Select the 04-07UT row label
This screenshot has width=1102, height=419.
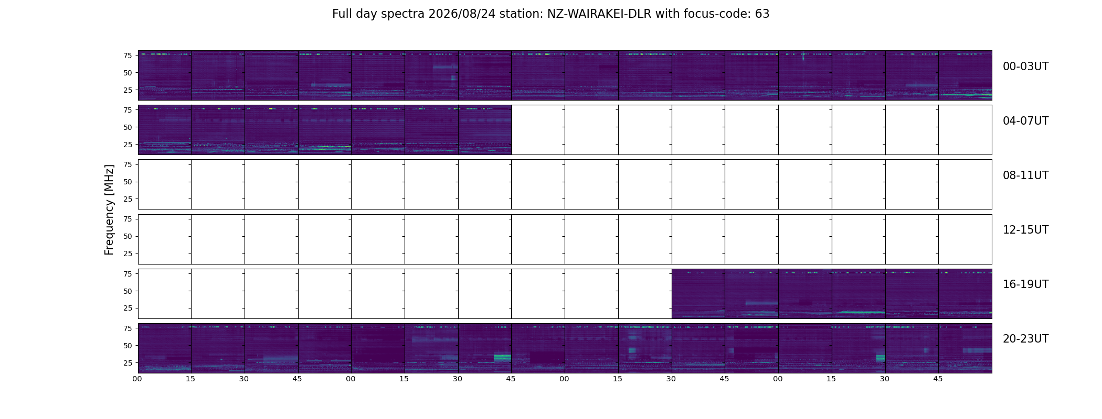pos(1025,121)
